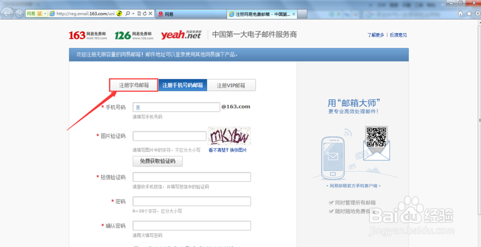Click the @163.com domain suffix text
Image resolution: width=481 pixels, height=247 pixels.
click(x=236, y=106)
